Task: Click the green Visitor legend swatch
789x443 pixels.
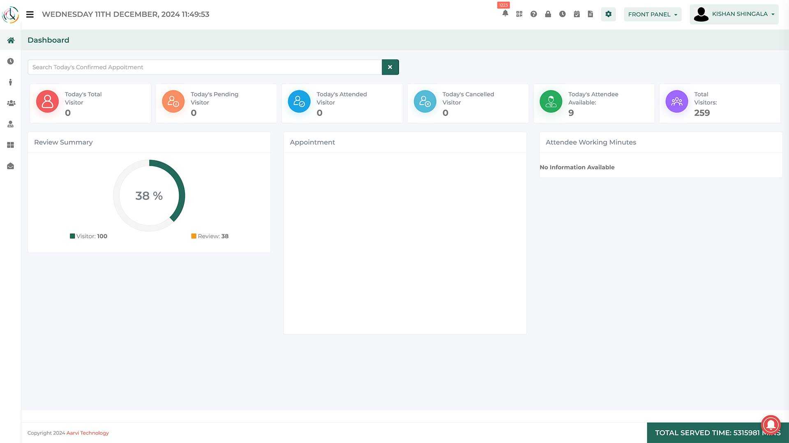Action: 72,236
